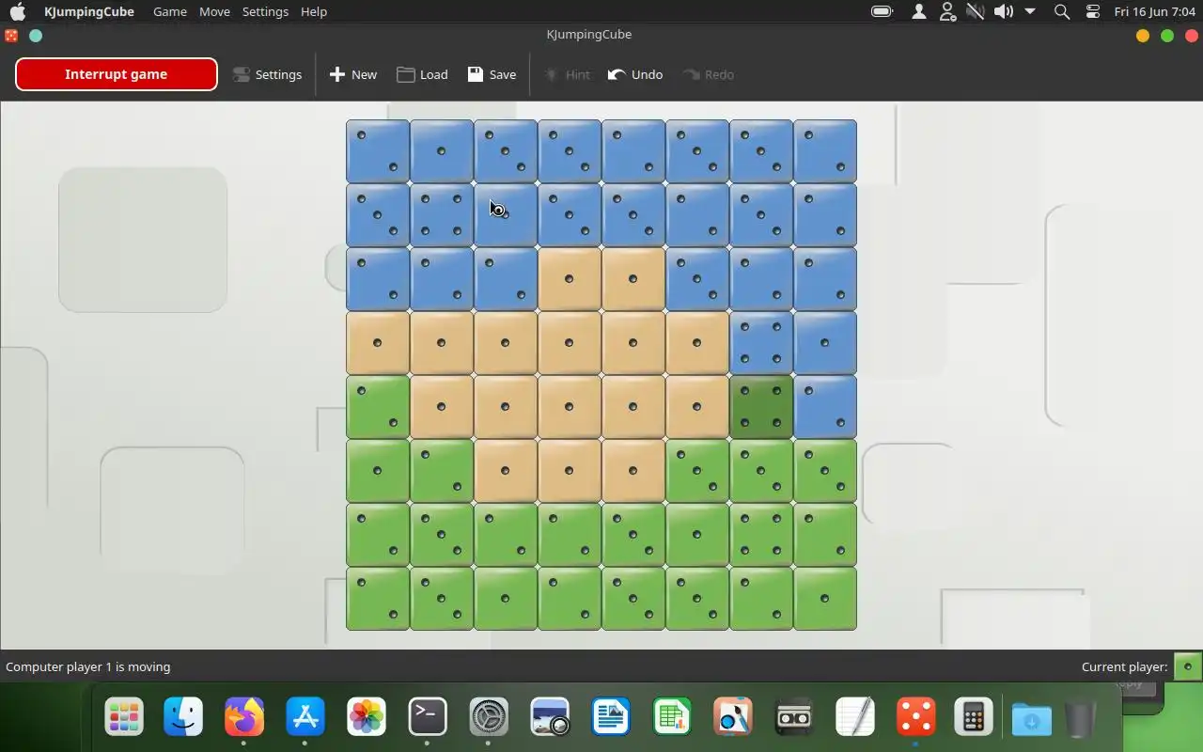This screenshot has width=1203, height=752.
Task: Click the orange minimize window button
Action: click(x=1143, y=36)
